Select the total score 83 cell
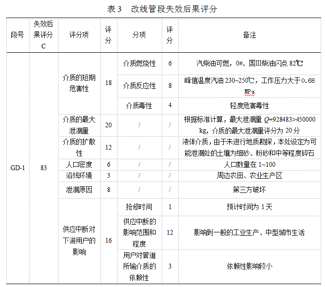Image resolution: width=325 pixels, height=287 pixels. click(x=43, y=168)
